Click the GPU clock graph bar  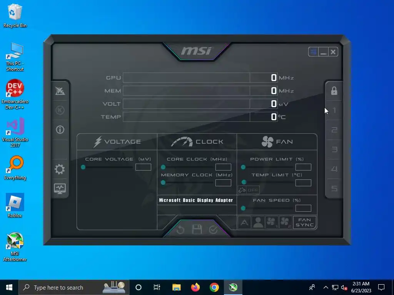tap(186, 78)
